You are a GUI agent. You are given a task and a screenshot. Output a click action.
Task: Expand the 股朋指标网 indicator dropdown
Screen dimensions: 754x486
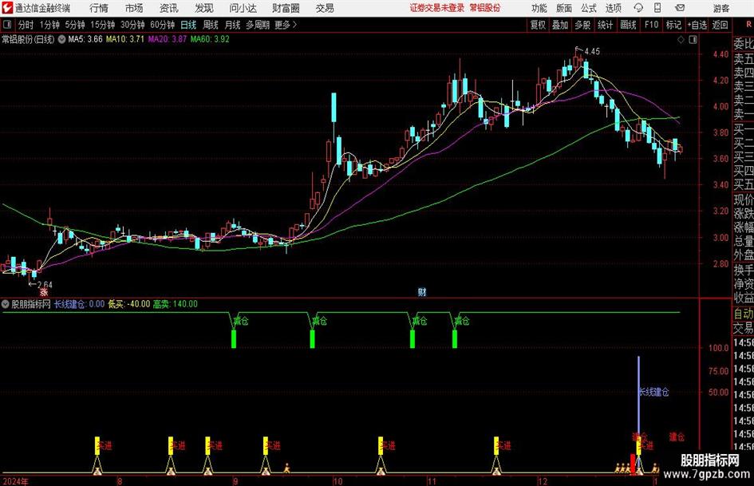6,304
